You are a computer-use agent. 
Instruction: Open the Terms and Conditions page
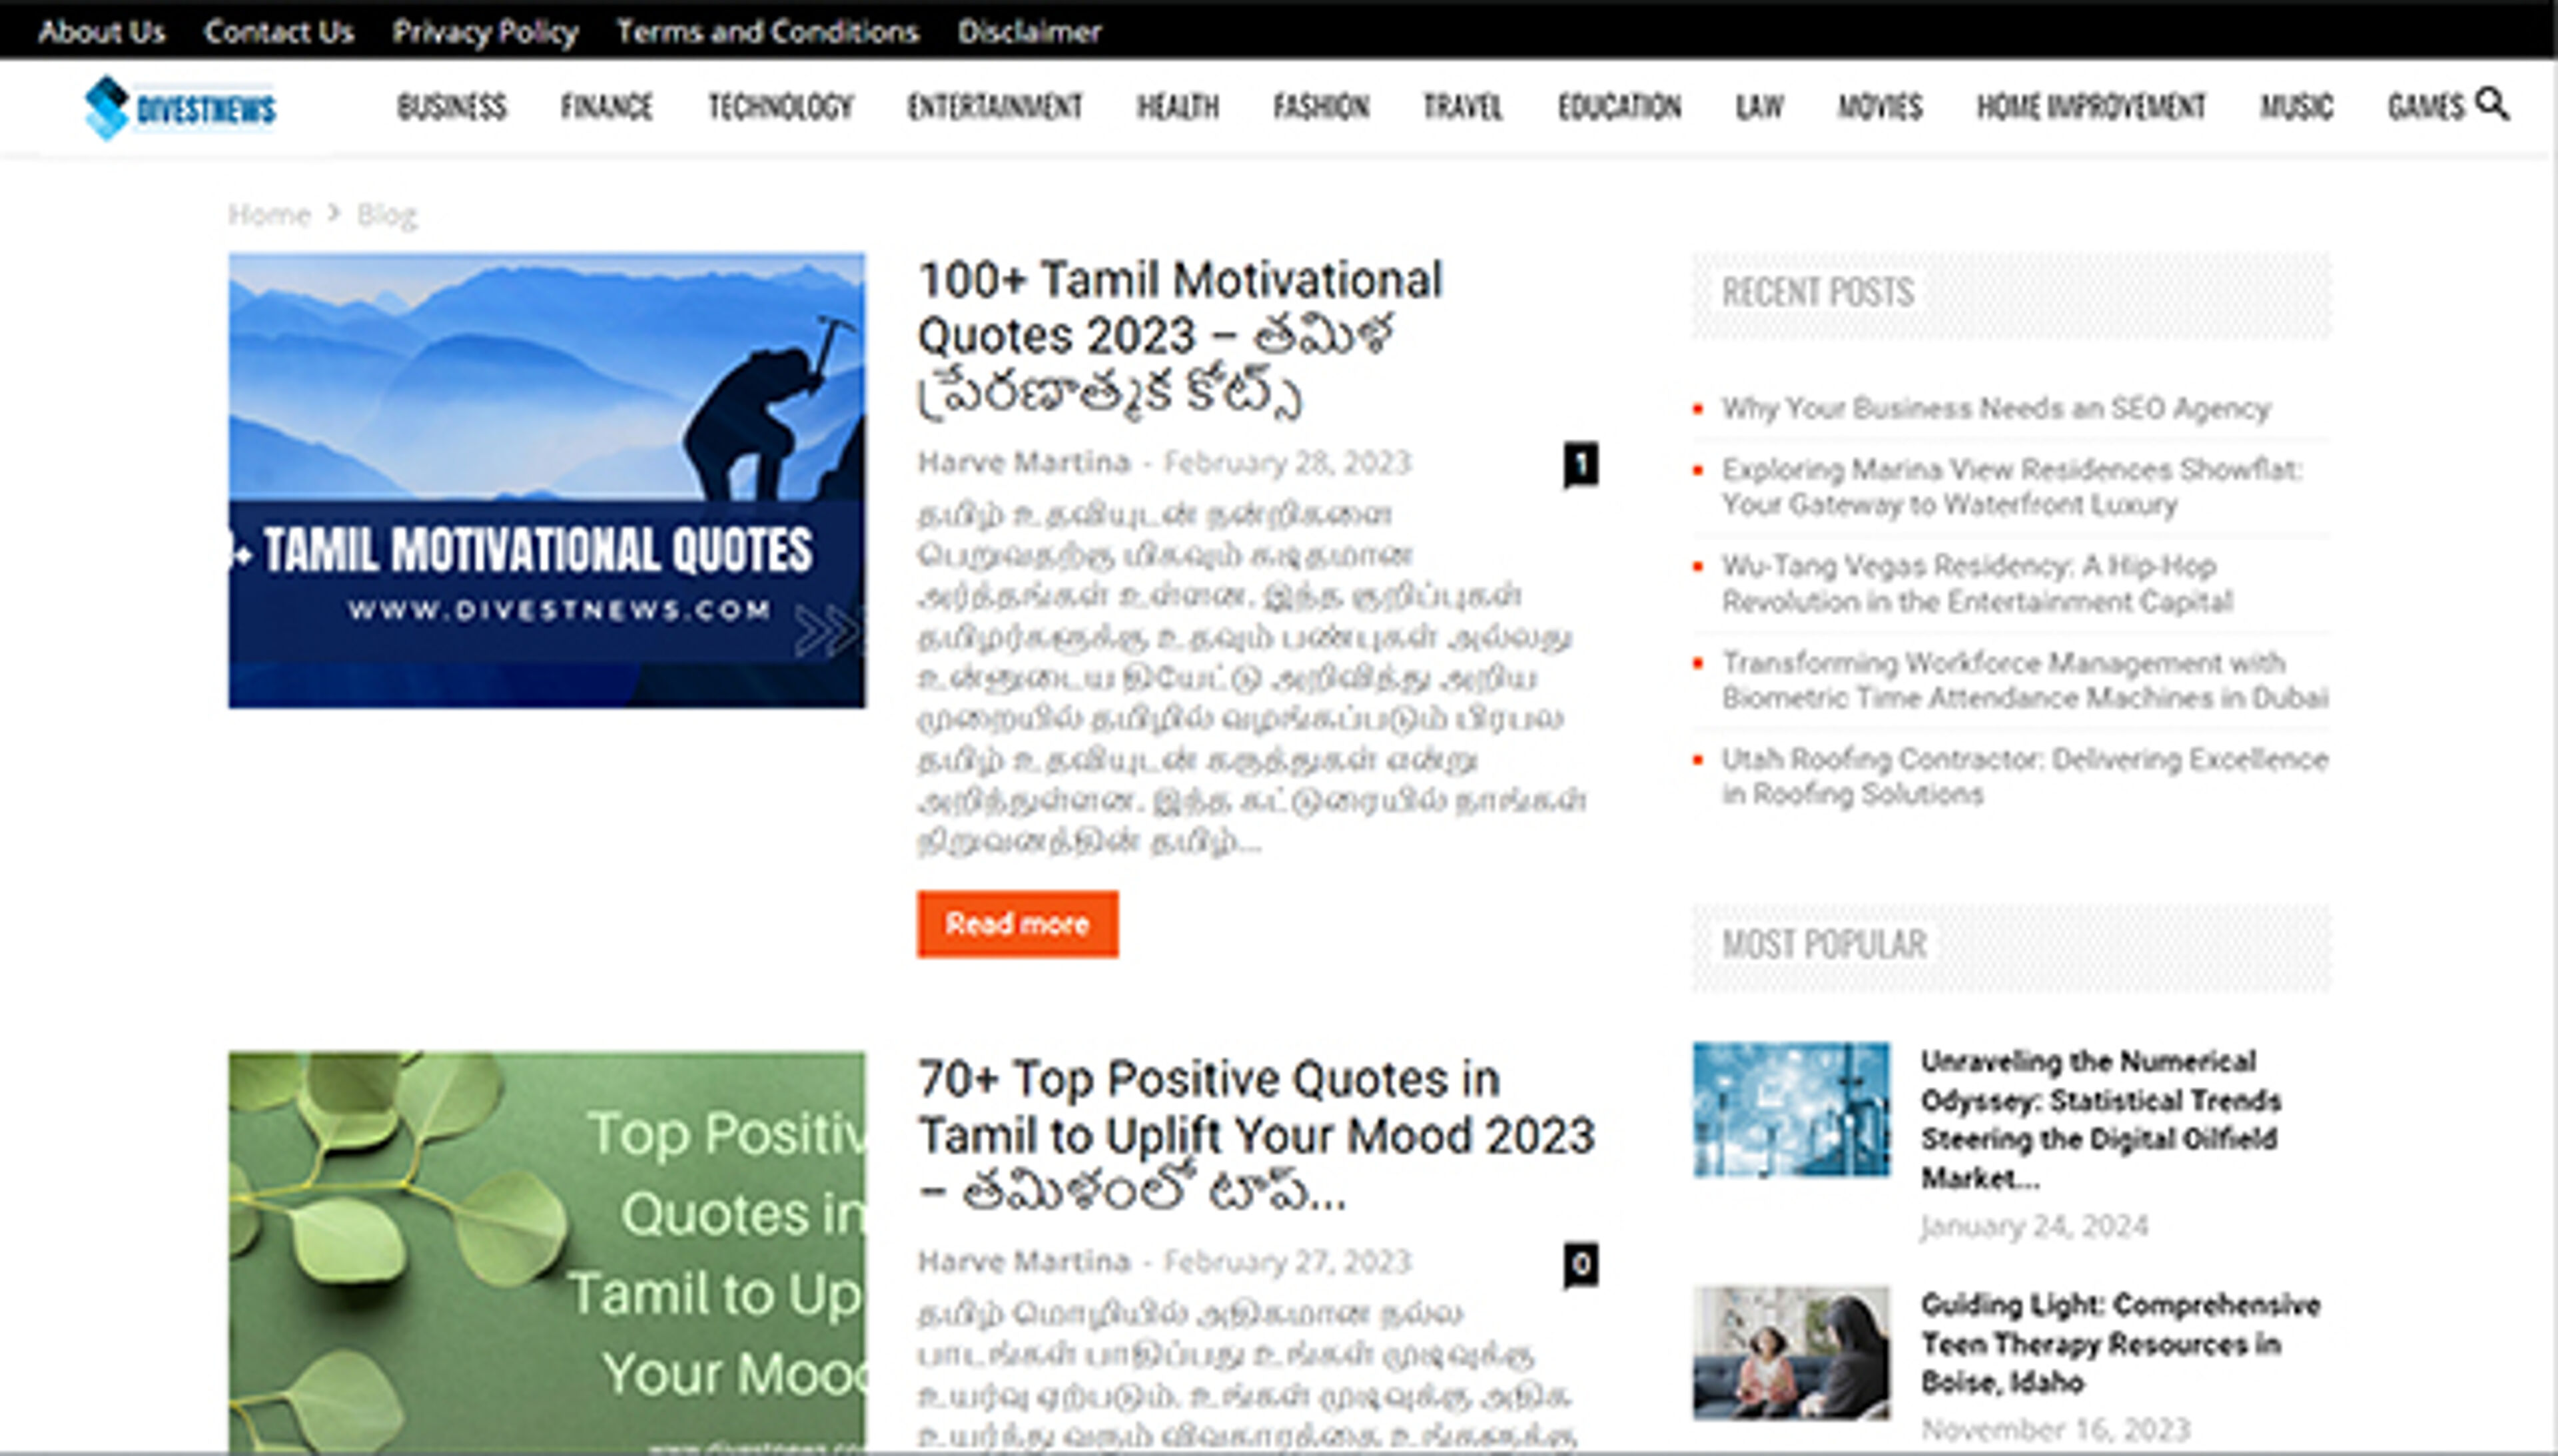point(768,31)
